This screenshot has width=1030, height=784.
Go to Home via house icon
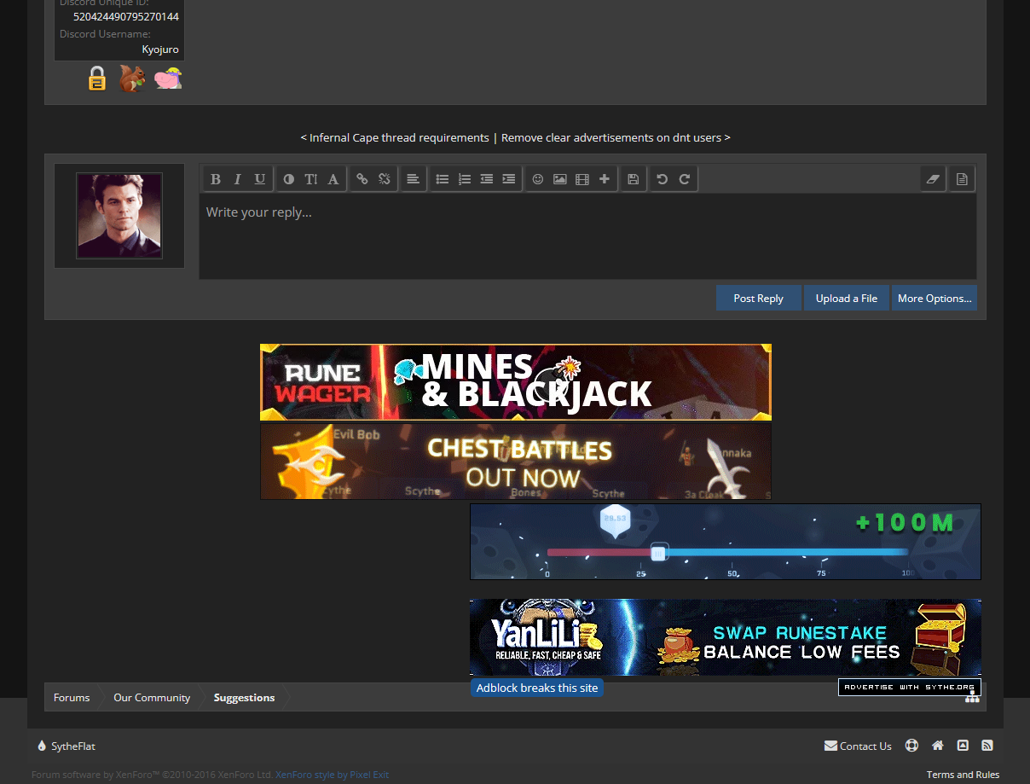click(938, 746)
